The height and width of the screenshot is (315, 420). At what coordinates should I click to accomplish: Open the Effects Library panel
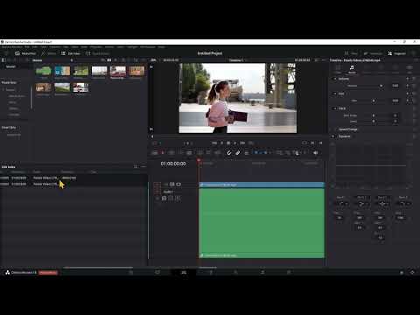point(49,53)
